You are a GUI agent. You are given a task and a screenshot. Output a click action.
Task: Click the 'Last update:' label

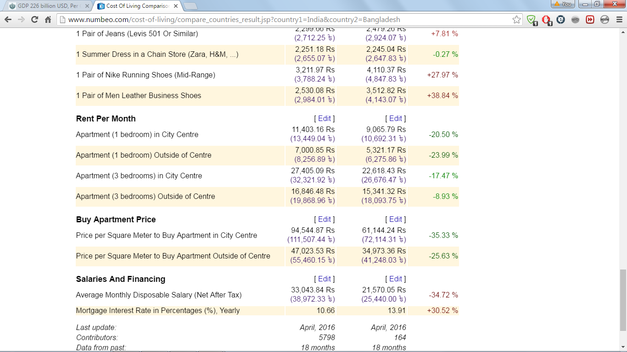[96, 327]
